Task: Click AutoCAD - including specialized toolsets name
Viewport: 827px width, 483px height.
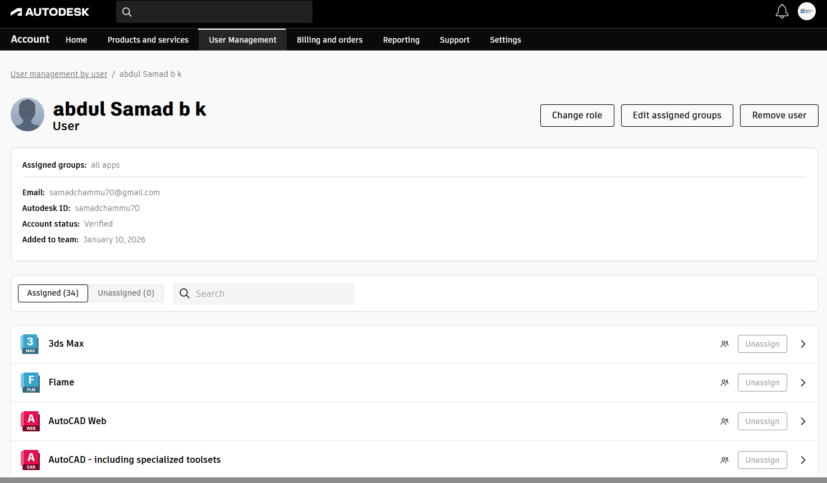Action: (x=135, y=460)
